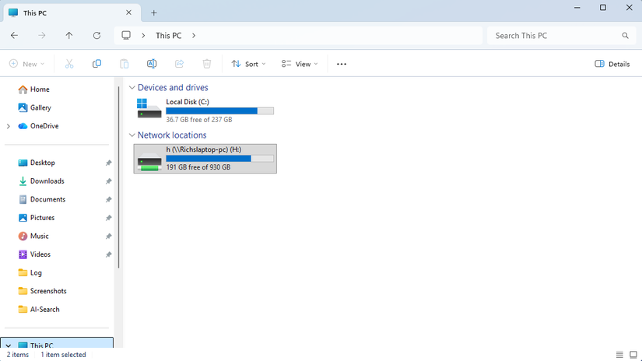Refresh the This PC view

[96, 36]
